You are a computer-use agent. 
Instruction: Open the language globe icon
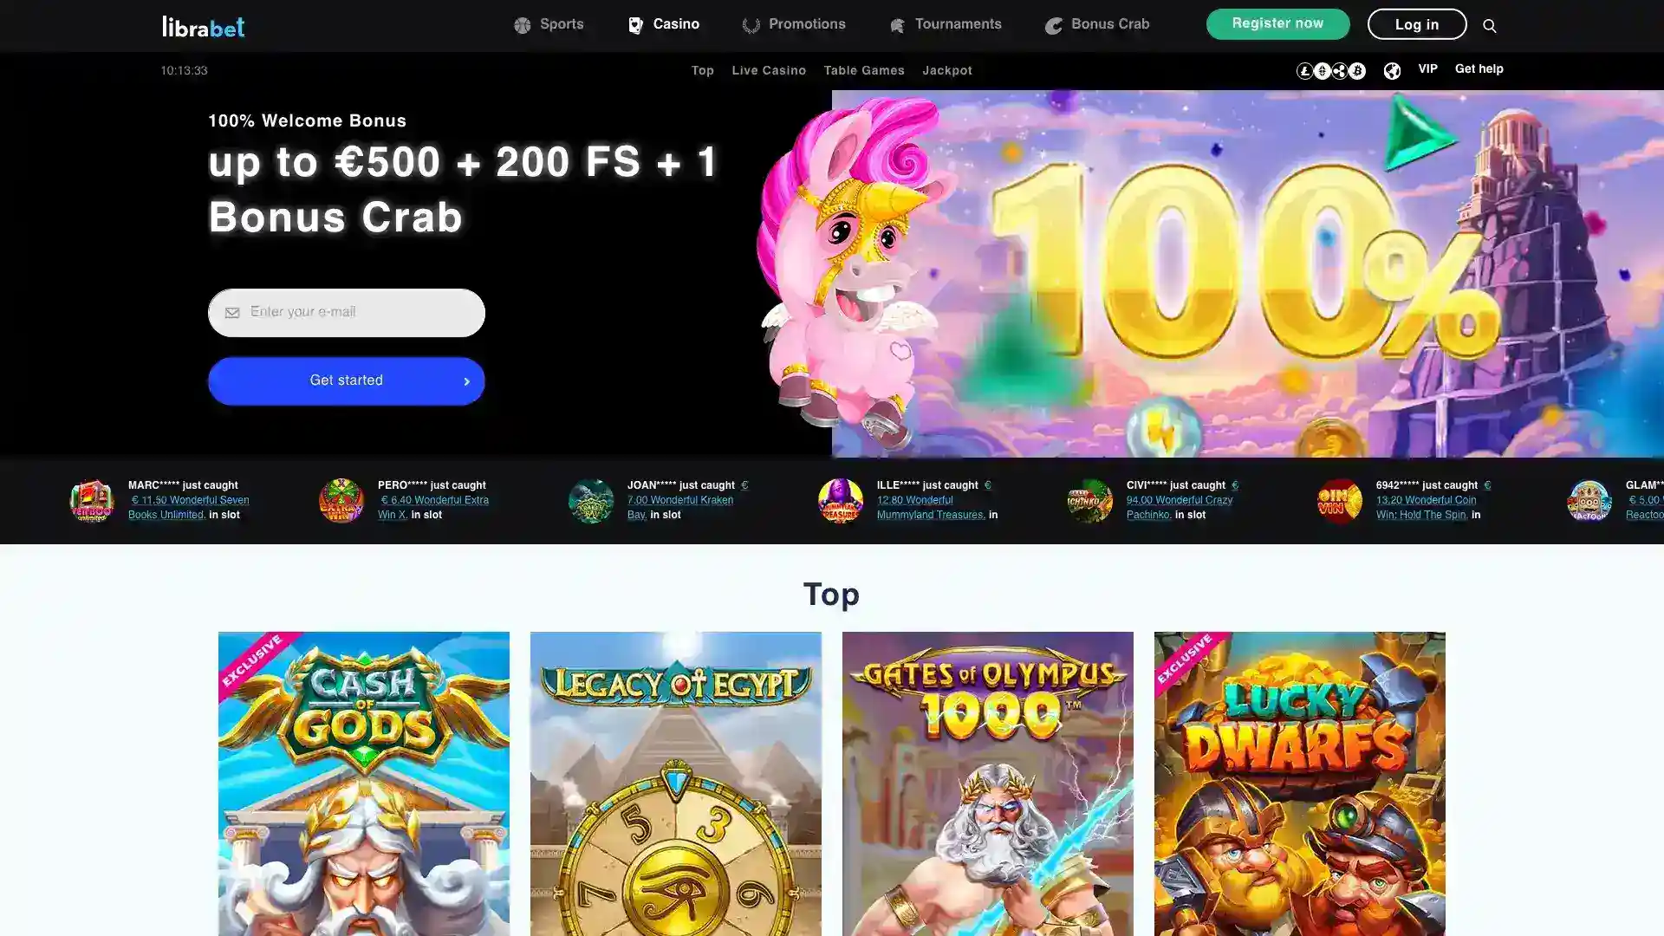tap(1392, 71)
